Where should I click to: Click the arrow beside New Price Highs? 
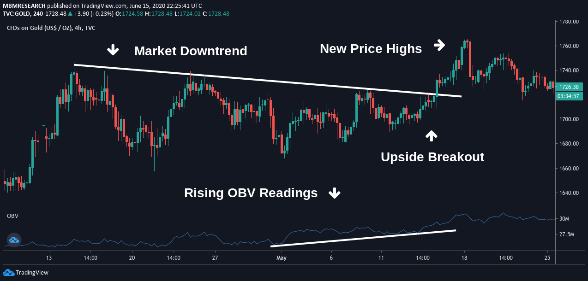(440, 45)
